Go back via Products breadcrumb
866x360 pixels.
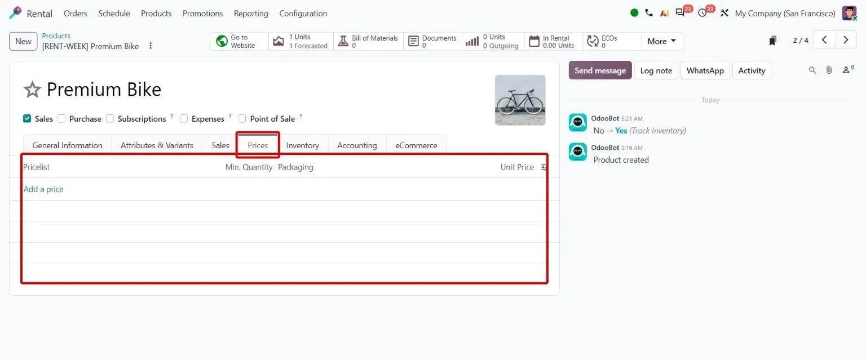click(56, 36)
